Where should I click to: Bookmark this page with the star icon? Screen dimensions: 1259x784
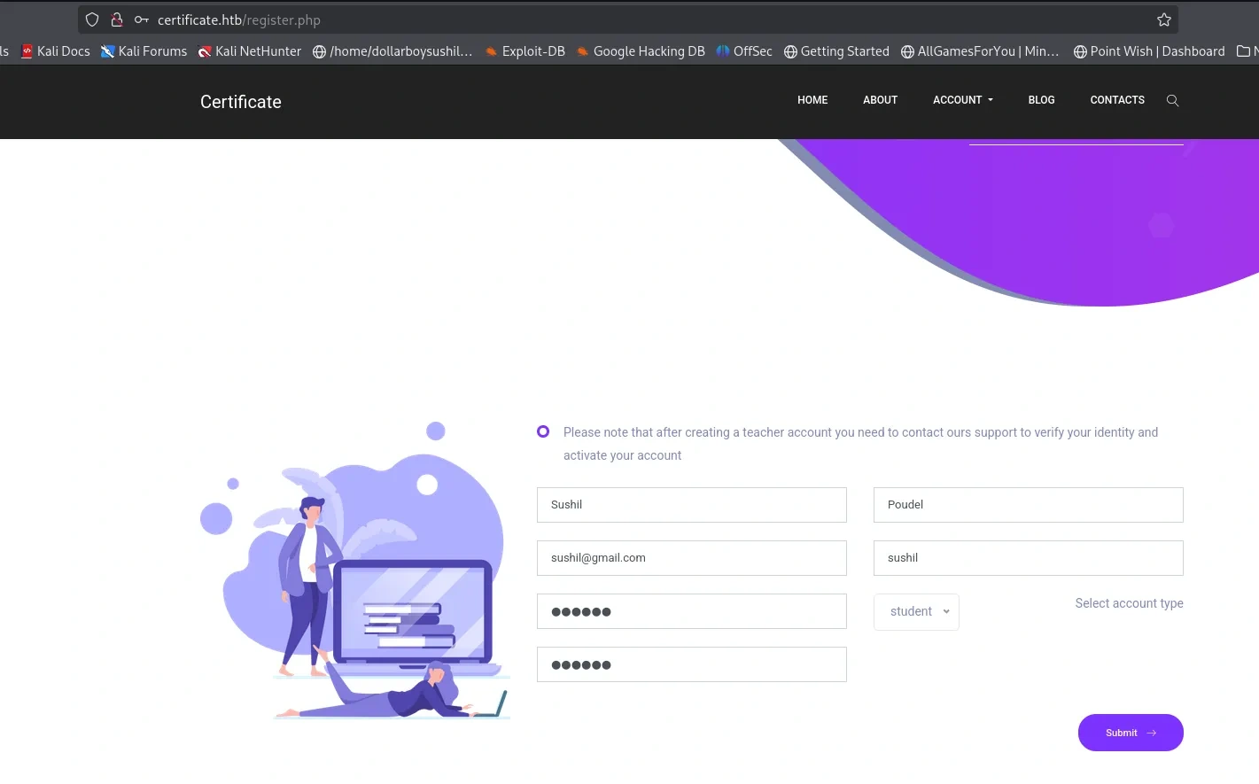click(1164, 19)
